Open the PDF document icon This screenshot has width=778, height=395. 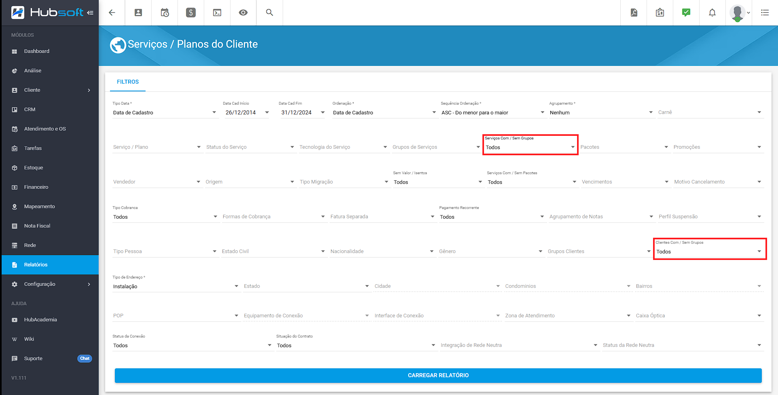click(634, 13)
